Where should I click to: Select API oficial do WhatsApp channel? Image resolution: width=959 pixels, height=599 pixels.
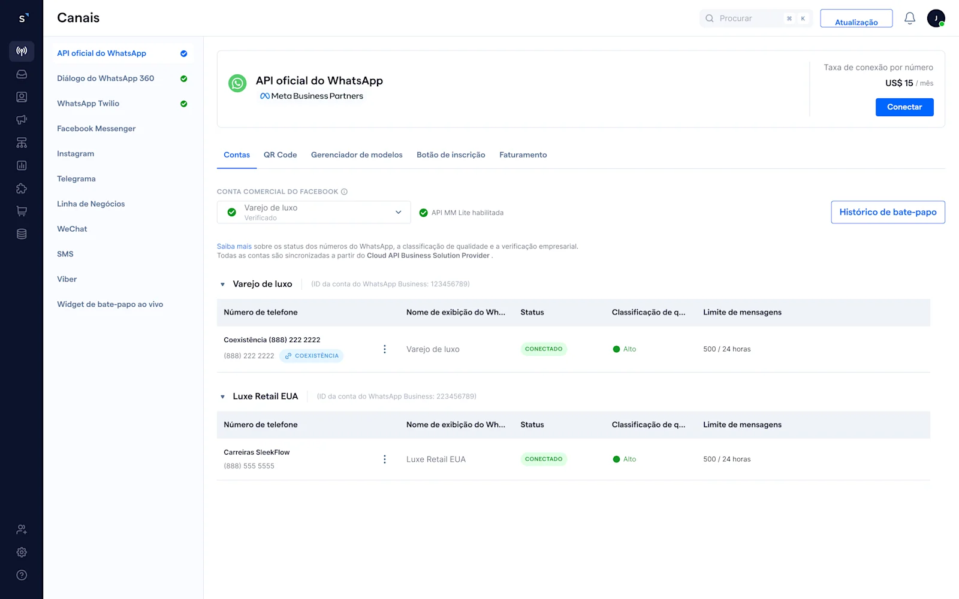122,53
